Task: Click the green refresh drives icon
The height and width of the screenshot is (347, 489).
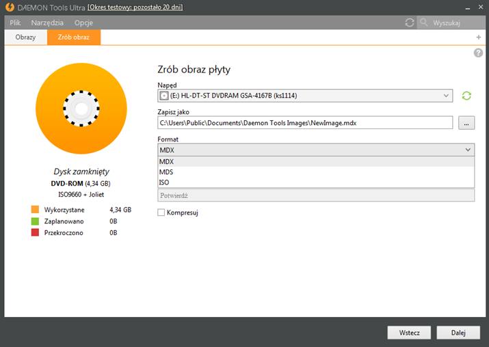Action: point(466,96)
